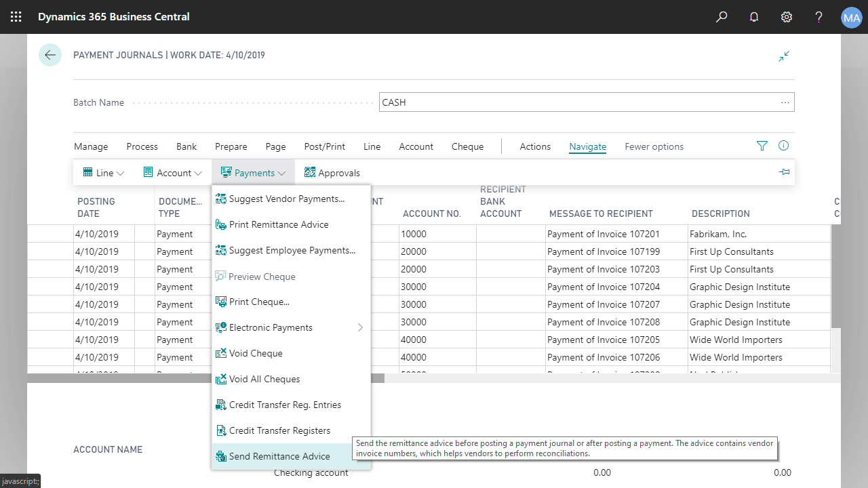
Task: Select cell Payment of Invoice 107199
Action: (x=616, y=251)
